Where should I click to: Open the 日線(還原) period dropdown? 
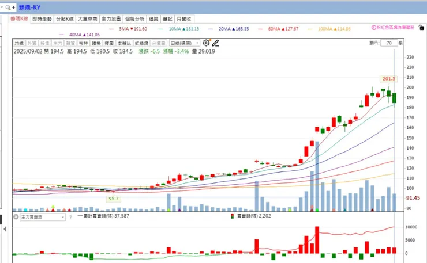pyautogui.click(x=185, y=43)
